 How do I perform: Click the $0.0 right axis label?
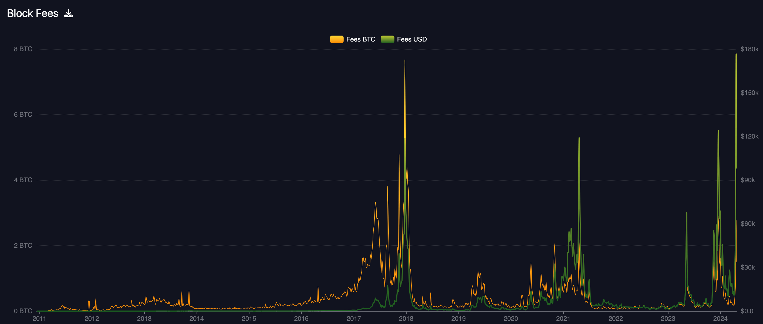(747, 311)
